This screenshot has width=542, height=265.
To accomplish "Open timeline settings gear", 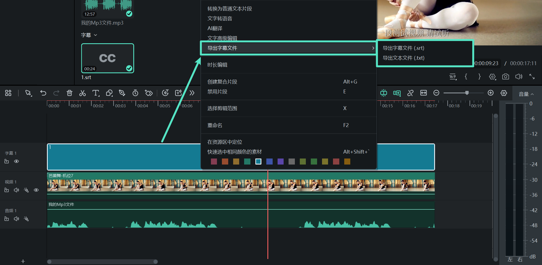I will tap(504, 93).
